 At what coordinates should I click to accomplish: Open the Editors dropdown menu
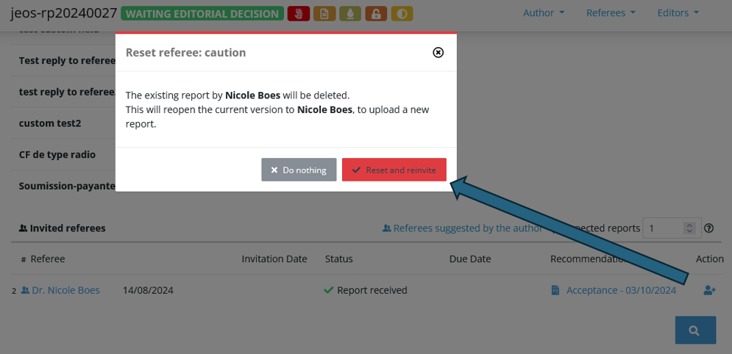(x=678, y=13)
